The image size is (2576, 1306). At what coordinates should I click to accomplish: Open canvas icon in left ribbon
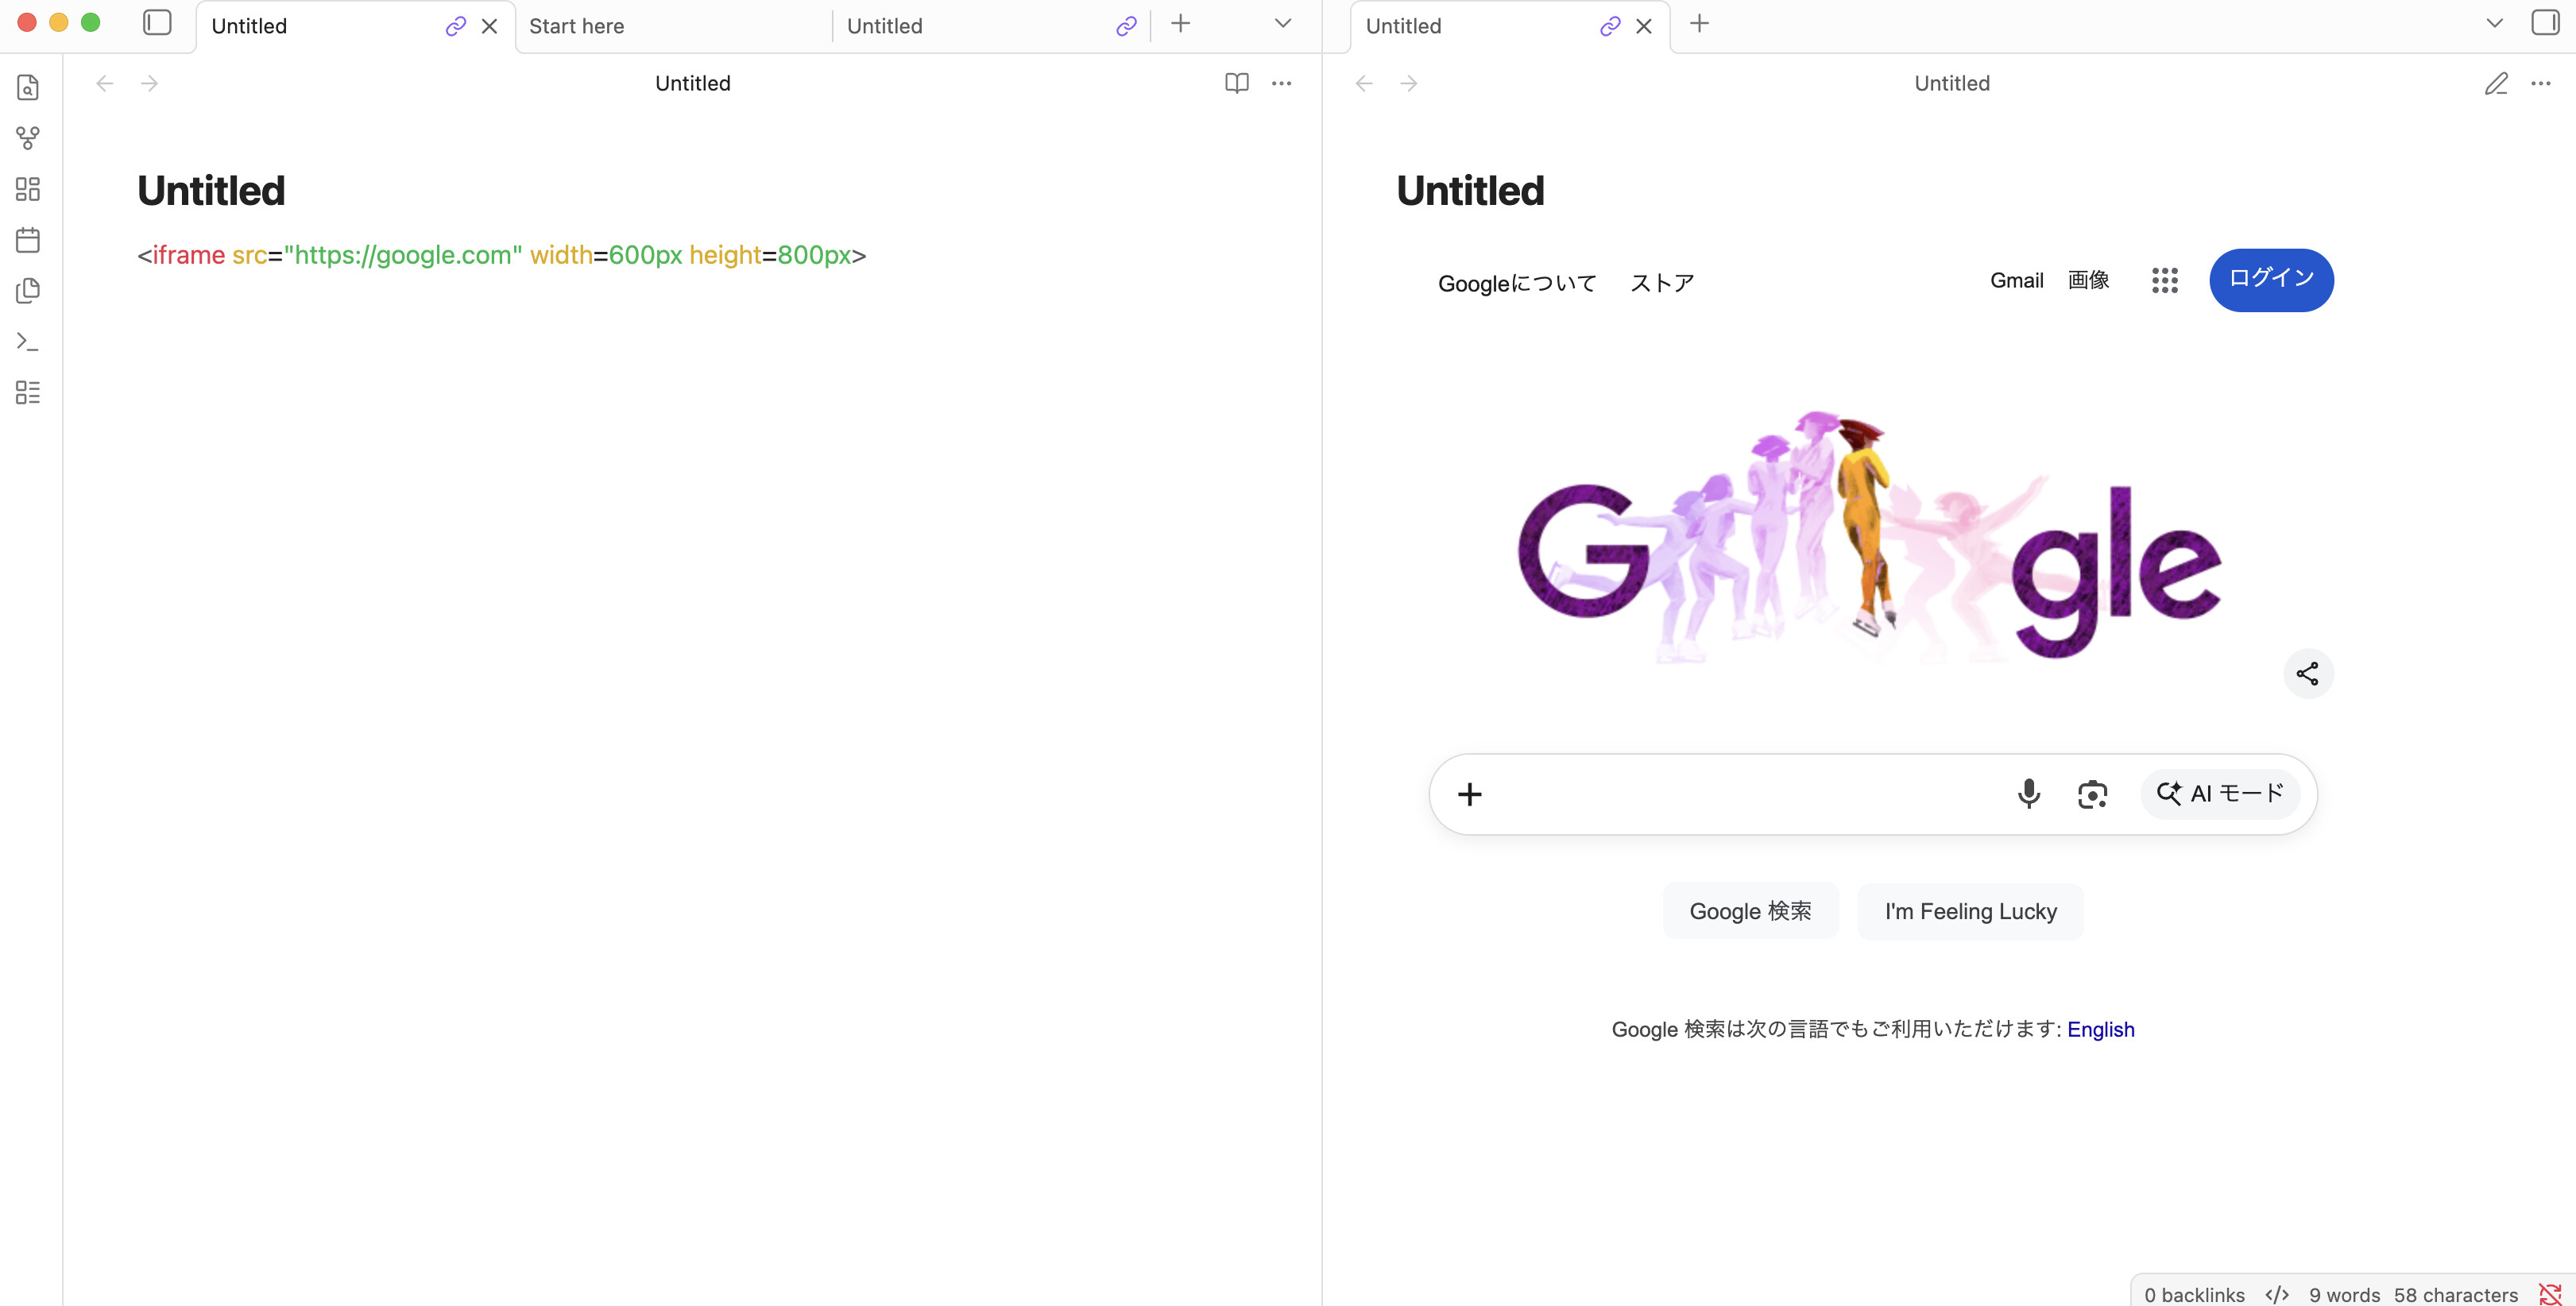[x=28, y=189]
